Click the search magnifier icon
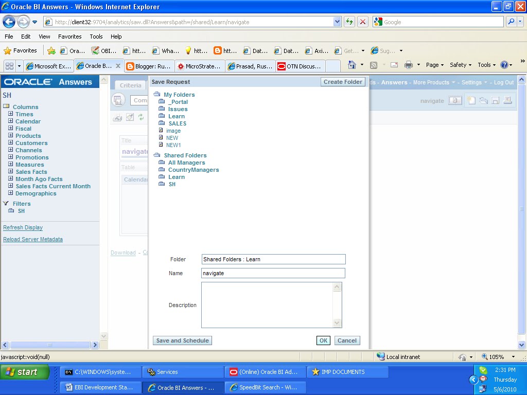 (x=511, y=22)
